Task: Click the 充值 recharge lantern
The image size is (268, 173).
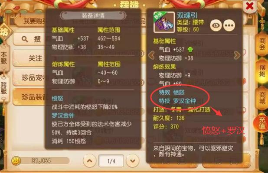Action: pos(261,123)
